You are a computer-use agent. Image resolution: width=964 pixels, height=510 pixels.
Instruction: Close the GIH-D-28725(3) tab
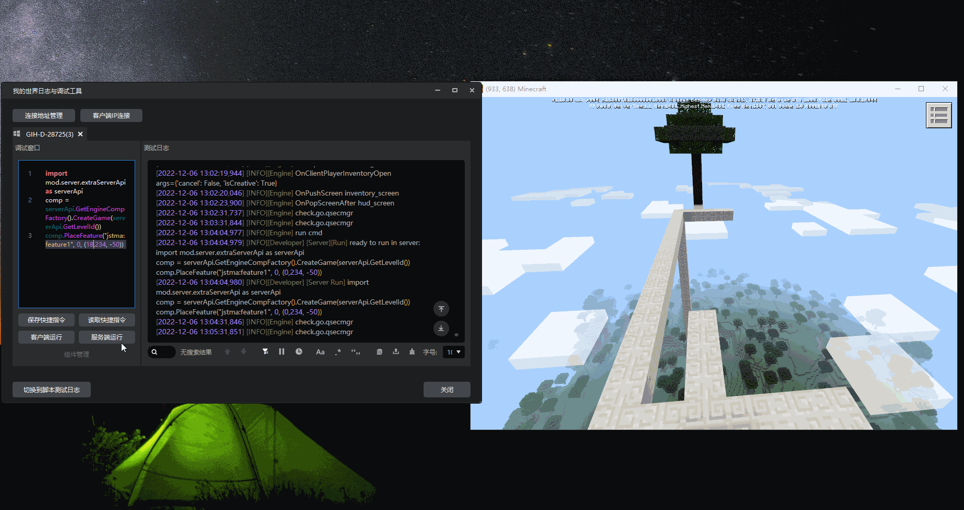pos(80,134)
